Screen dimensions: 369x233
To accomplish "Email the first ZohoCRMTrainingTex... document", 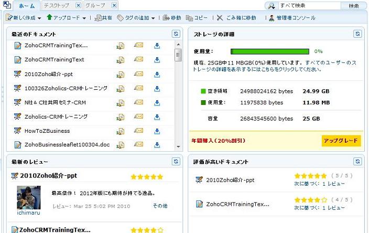I will pyautogui.click(x=138, y=45).
